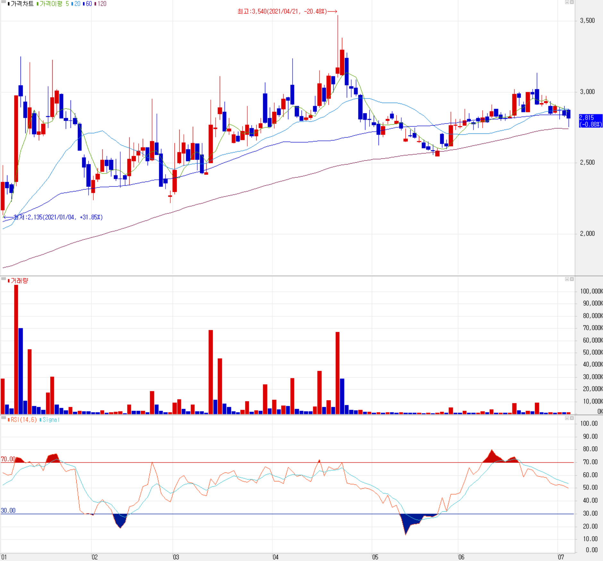The width and height of the screenshot is (603, 561).
Task: Close the RSI indicator panel
Action: click(572, 418)
